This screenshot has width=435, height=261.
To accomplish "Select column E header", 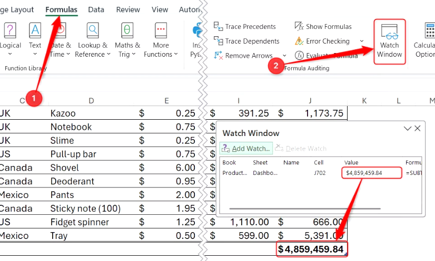I will pyautogui.click(x=166, y=101).
